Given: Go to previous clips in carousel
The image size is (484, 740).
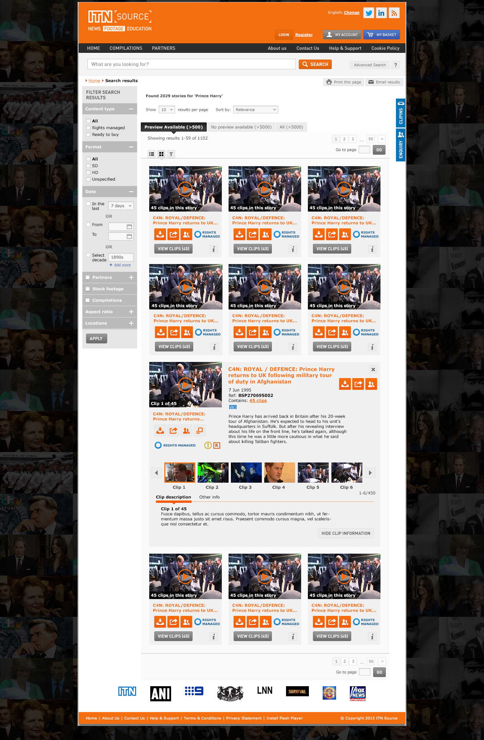Looking at the screenshot, I should tap(156, 473).
